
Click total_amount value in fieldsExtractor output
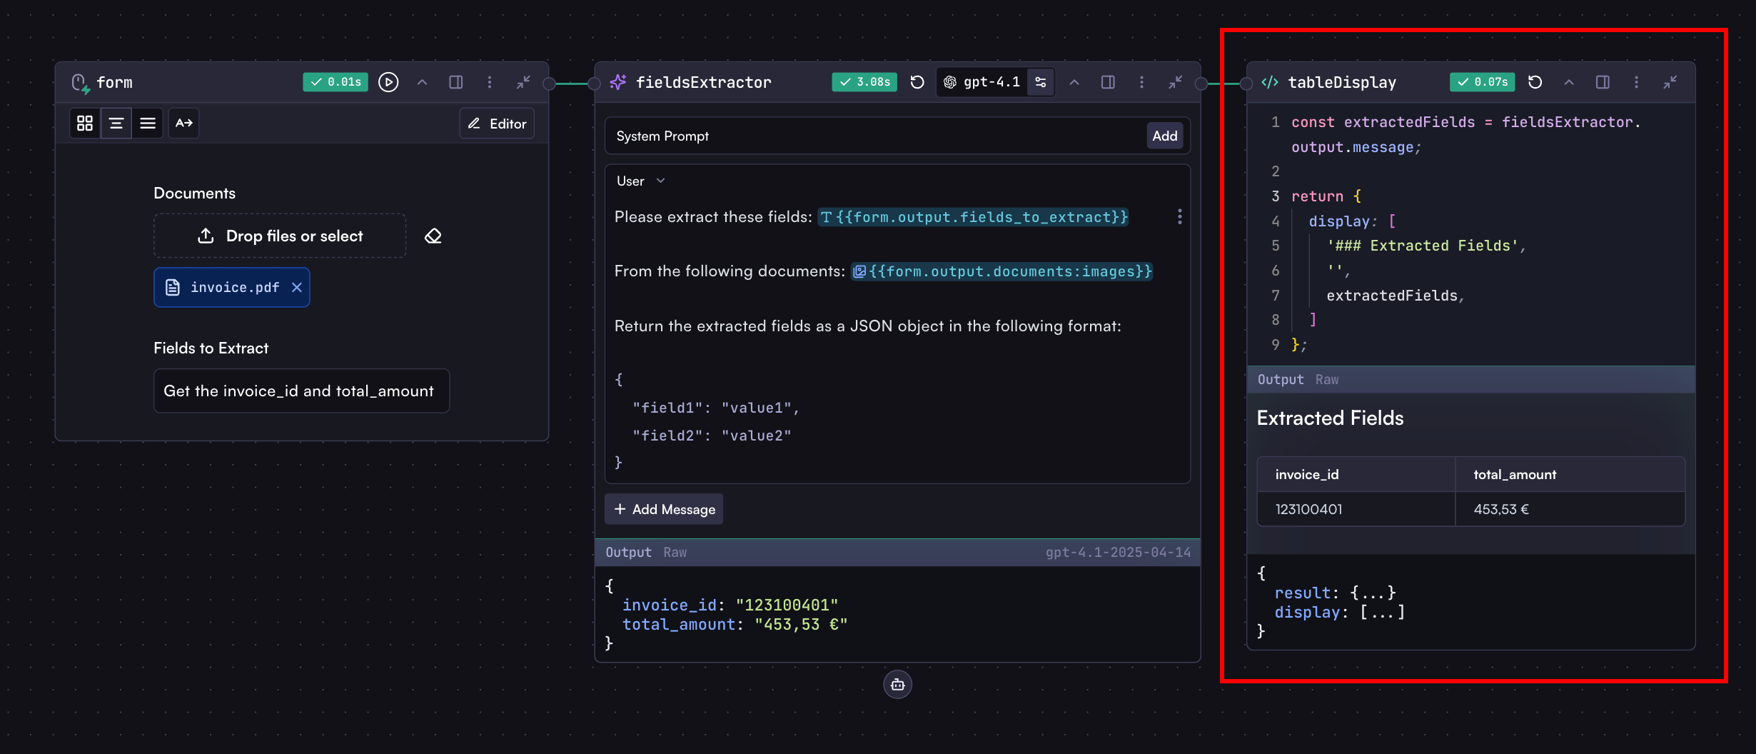tap(801, 624)
